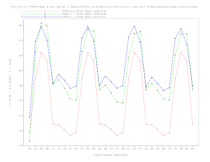
Task: Click x-axis forecast hour label 21
Action: (x=70, y=149)
